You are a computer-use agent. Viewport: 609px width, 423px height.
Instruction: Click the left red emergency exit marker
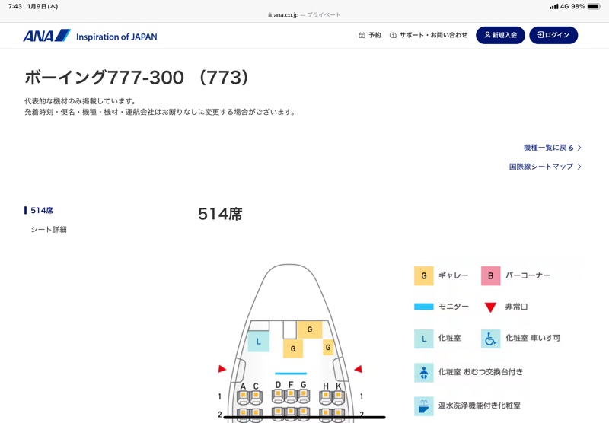[x=222, y=369]
